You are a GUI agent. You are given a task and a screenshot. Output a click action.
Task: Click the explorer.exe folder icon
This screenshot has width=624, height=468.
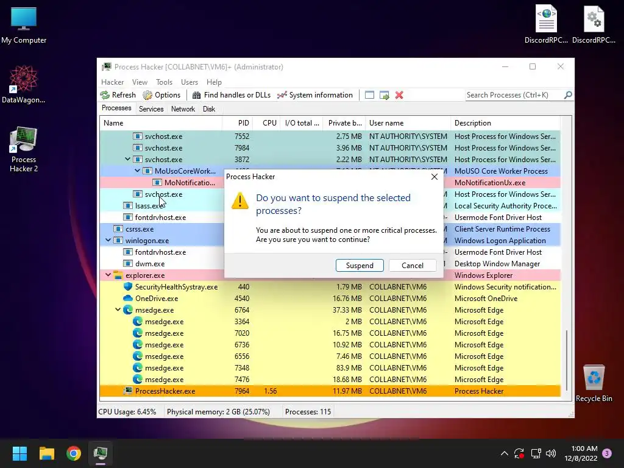tap(118, 275)
